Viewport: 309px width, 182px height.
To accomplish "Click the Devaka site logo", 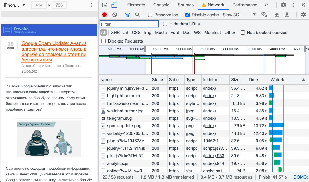I will [25, 30].
